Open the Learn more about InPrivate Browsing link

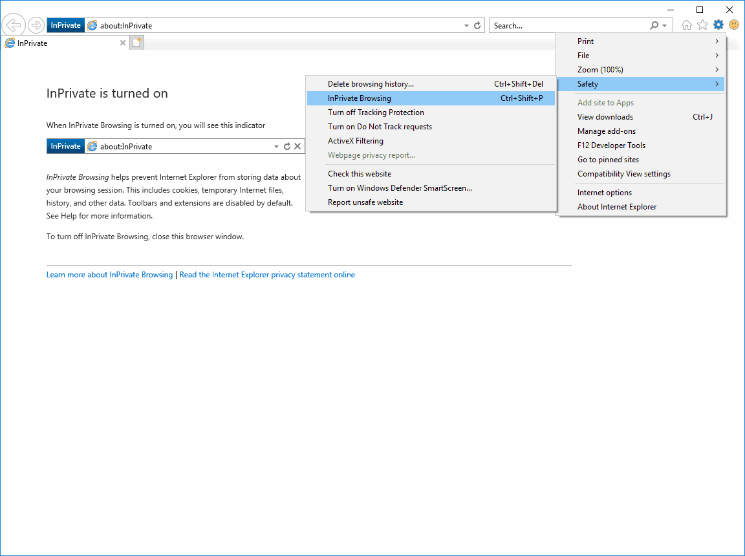coord(109,274)
